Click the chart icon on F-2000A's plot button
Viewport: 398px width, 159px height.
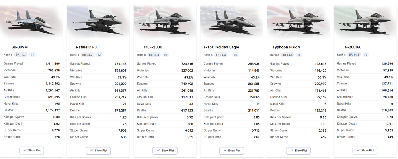pos(358,151)
